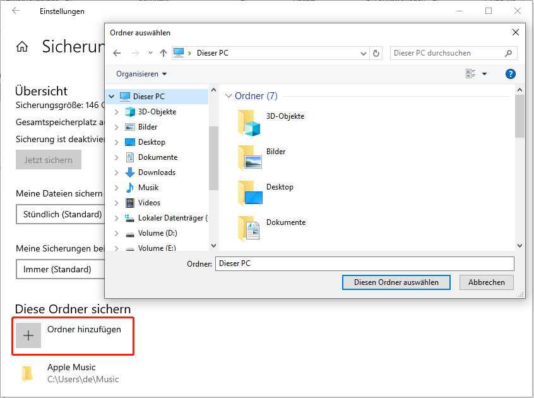Open the help question mark icon
534x398 pixels.
pos(510,74)
